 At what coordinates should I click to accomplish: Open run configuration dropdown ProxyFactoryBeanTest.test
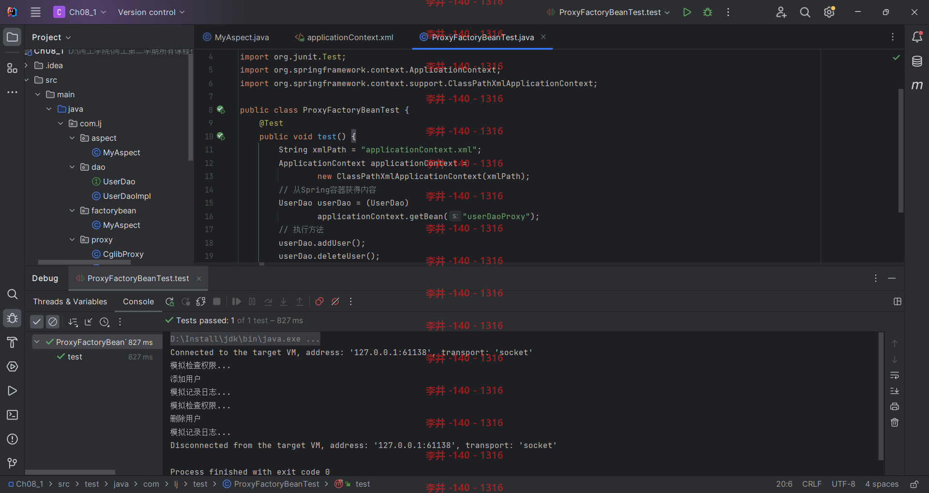(x=608, y=12)
